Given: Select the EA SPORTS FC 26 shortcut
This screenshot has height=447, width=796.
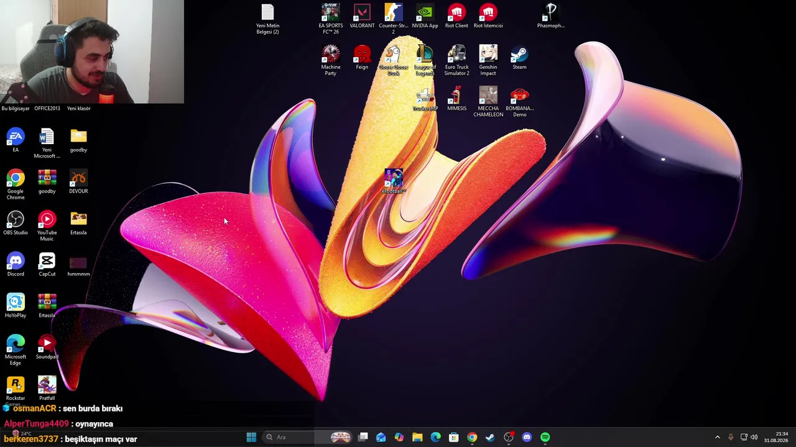Looking at the screenshot, I should click(330, 19).
